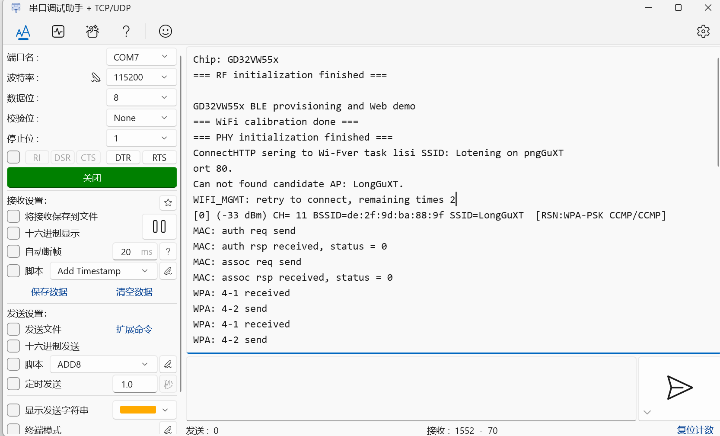Maximize the window
Screen dimensions: 720x436
678,8
